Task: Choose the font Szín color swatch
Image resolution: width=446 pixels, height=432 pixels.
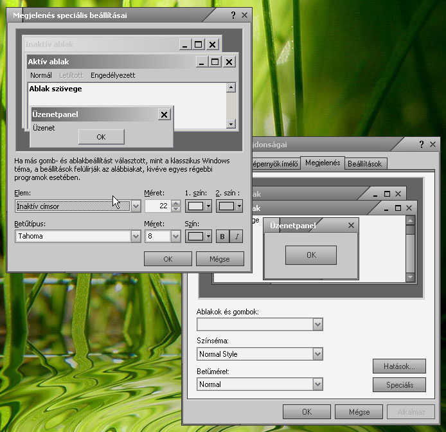Action: 197,237
